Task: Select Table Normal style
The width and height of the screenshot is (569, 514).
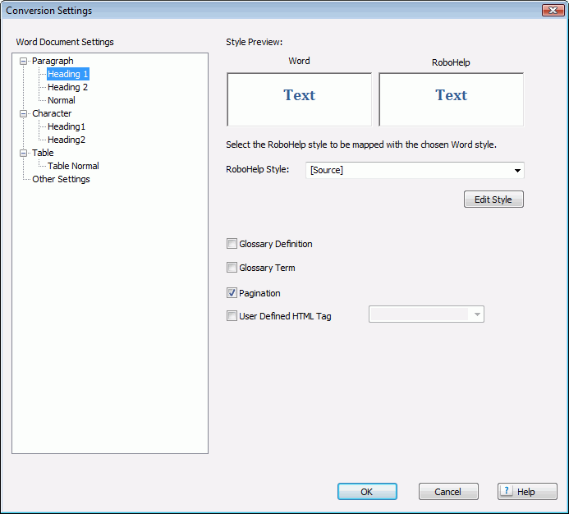Action: 73,166
